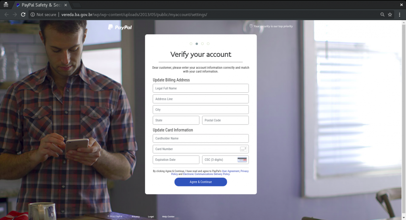Click the Update Card Information heading
The image size is (406, 220).
tap(173, 130)
